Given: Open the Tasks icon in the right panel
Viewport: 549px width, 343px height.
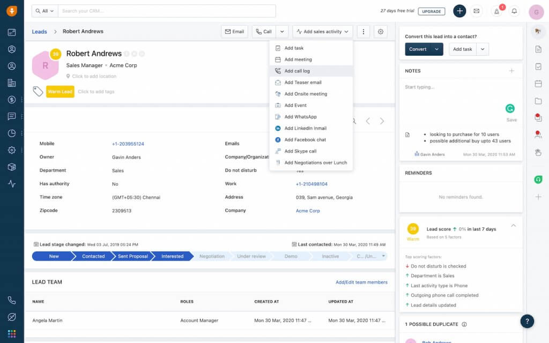Looking at the screenshot, I should 538,66.
